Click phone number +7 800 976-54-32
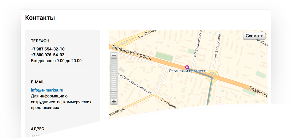Image resolution: width=291 pixels, height=140 pixels. tap(48, 55)
